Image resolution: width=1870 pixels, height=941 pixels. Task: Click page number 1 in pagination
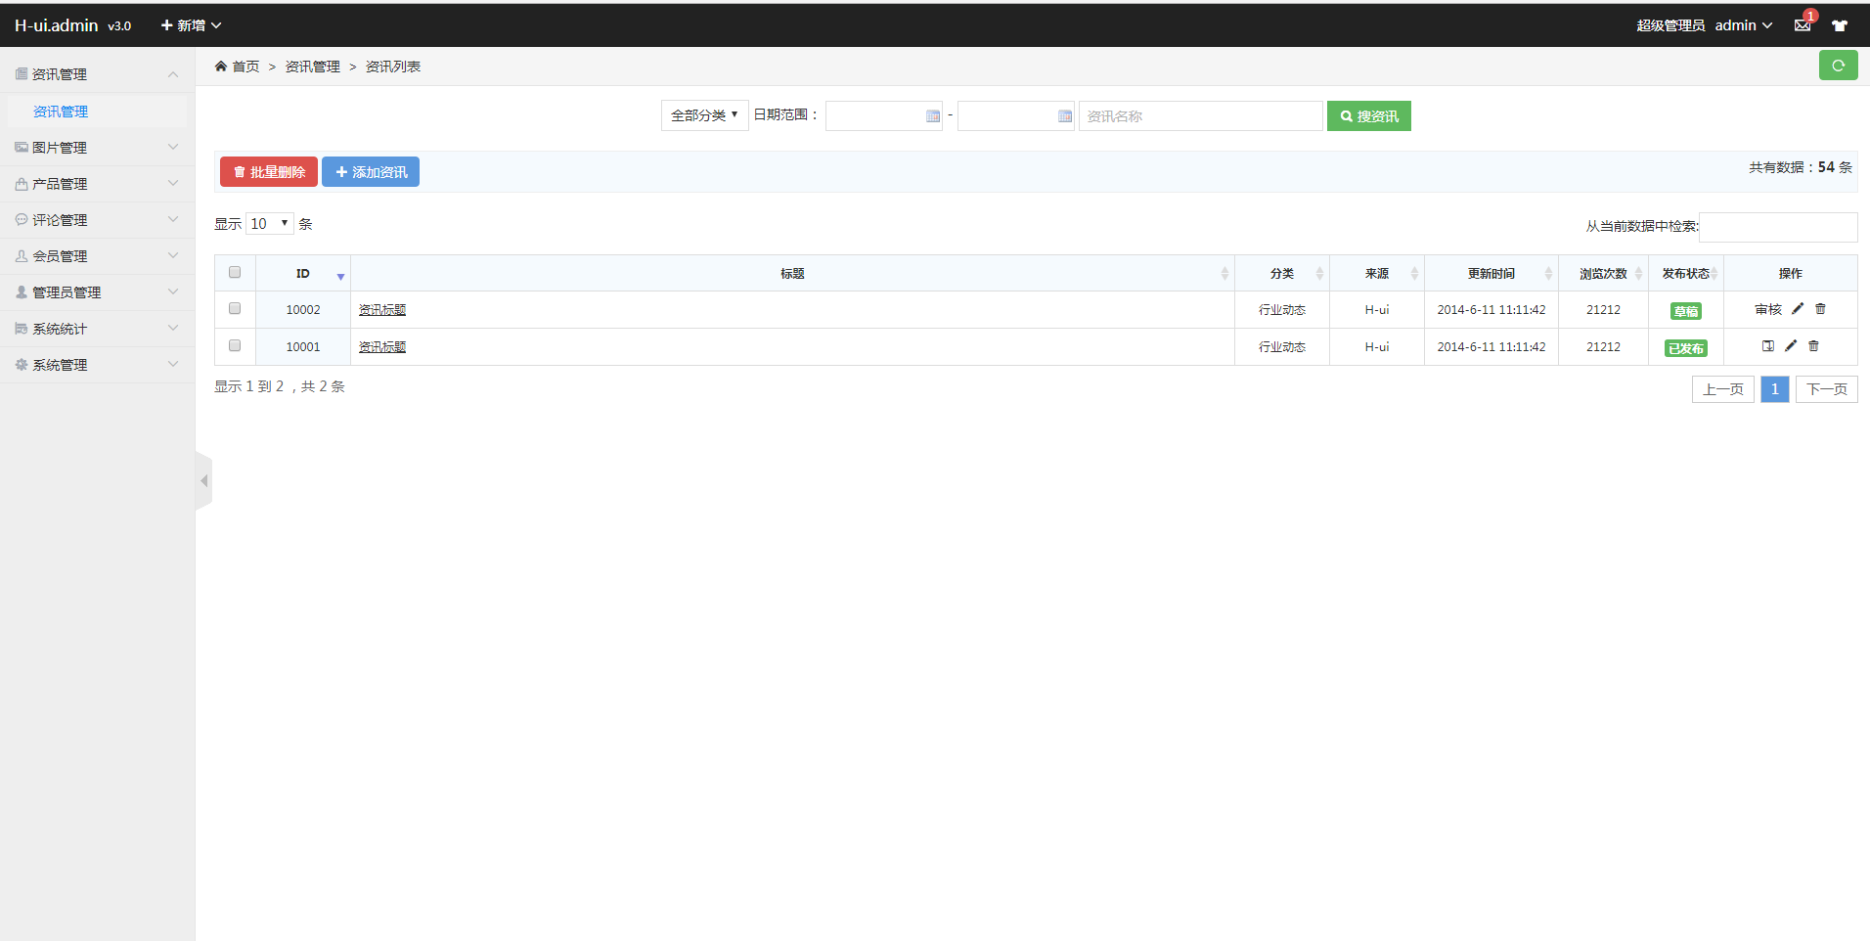1775,389
